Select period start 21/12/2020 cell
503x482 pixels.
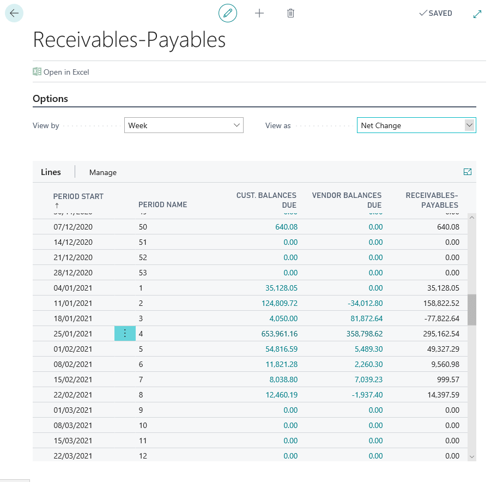point(73,257)
